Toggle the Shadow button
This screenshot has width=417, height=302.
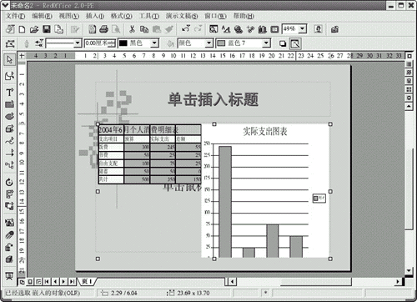[283, 43]
